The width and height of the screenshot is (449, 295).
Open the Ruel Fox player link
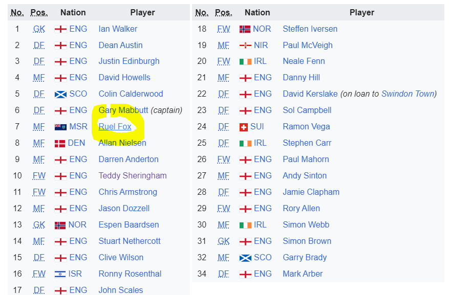tap(115, 127)
